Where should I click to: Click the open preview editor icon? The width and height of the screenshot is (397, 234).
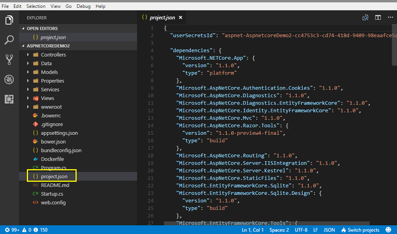coord(365,18)
